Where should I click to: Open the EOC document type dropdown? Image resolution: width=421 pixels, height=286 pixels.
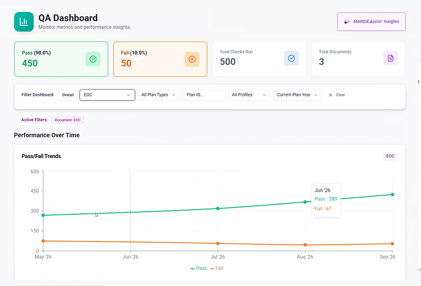click(107, 95)
